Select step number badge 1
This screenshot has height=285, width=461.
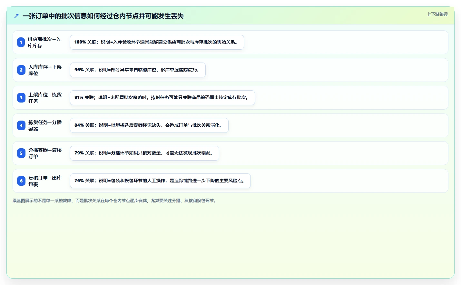21,42
